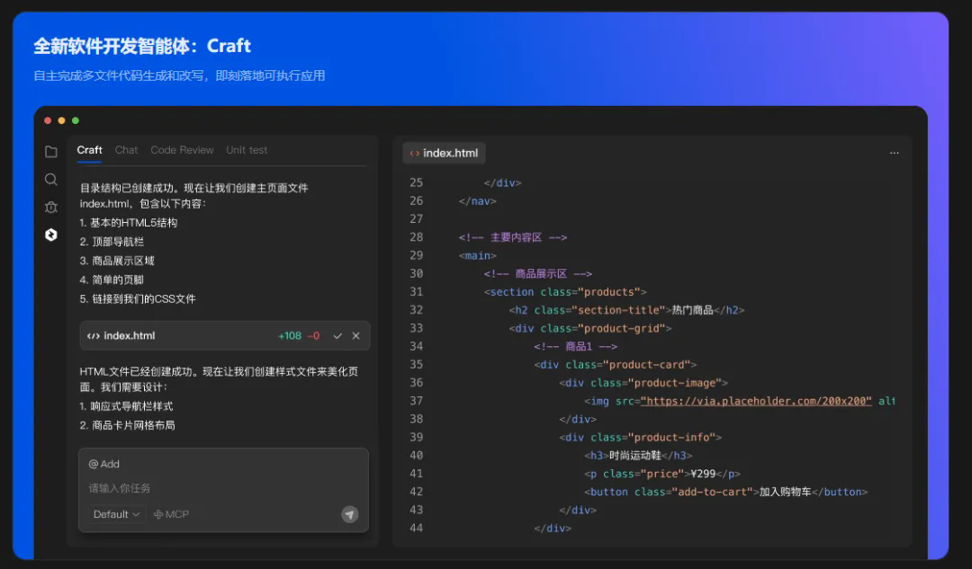Open the Default model dropdown

click(x=114, y=514)
